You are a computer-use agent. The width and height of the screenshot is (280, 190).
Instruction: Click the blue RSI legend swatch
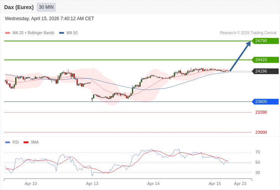coord(8,142)
